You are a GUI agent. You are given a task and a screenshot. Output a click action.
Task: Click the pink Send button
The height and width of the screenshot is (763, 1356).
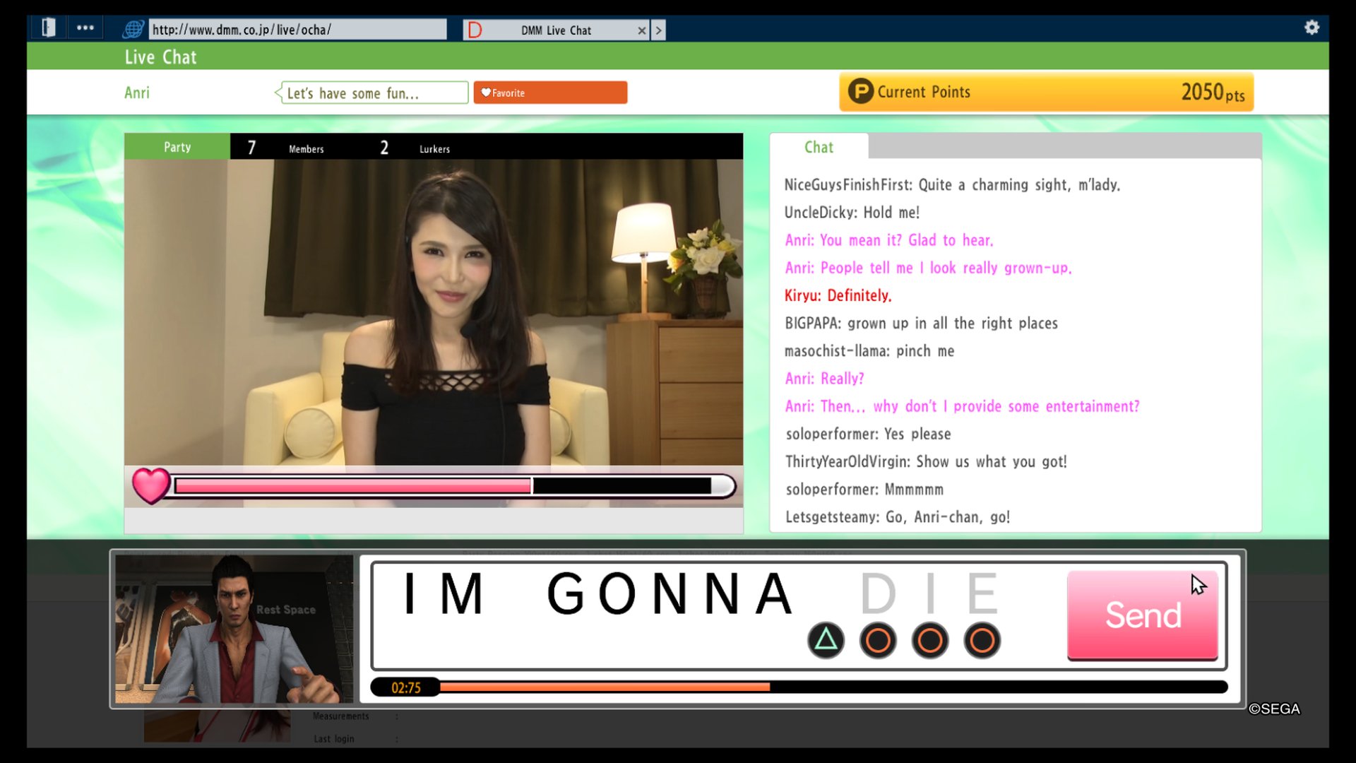(1142, 615)
